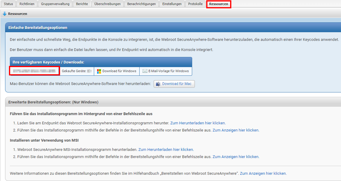Click the Windows logo icon beside Download für Windows
Image resolution: width=341 pixels, height=181 pixels.
pos(99,71)
